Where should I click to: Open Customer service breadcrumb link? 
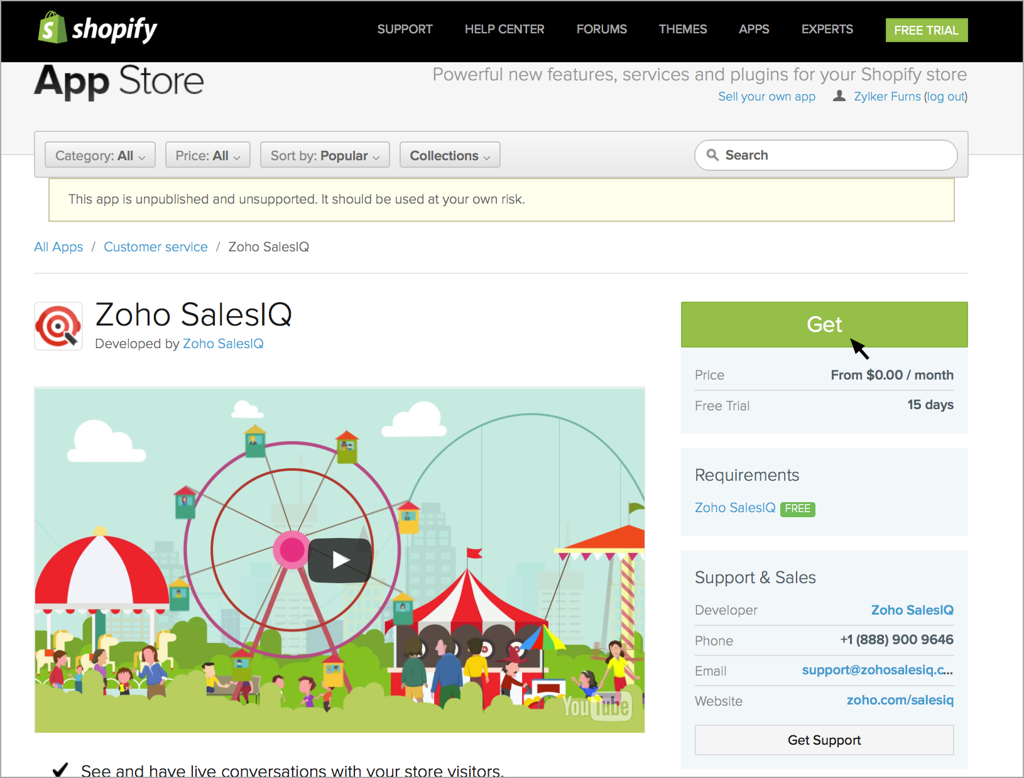point(156,247)
